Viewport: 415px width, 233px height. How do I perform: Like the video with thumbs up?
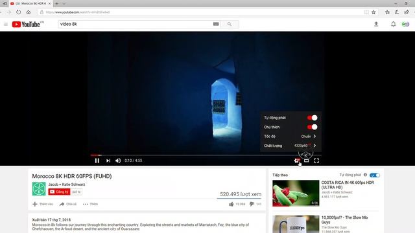[x=231, y=204]
